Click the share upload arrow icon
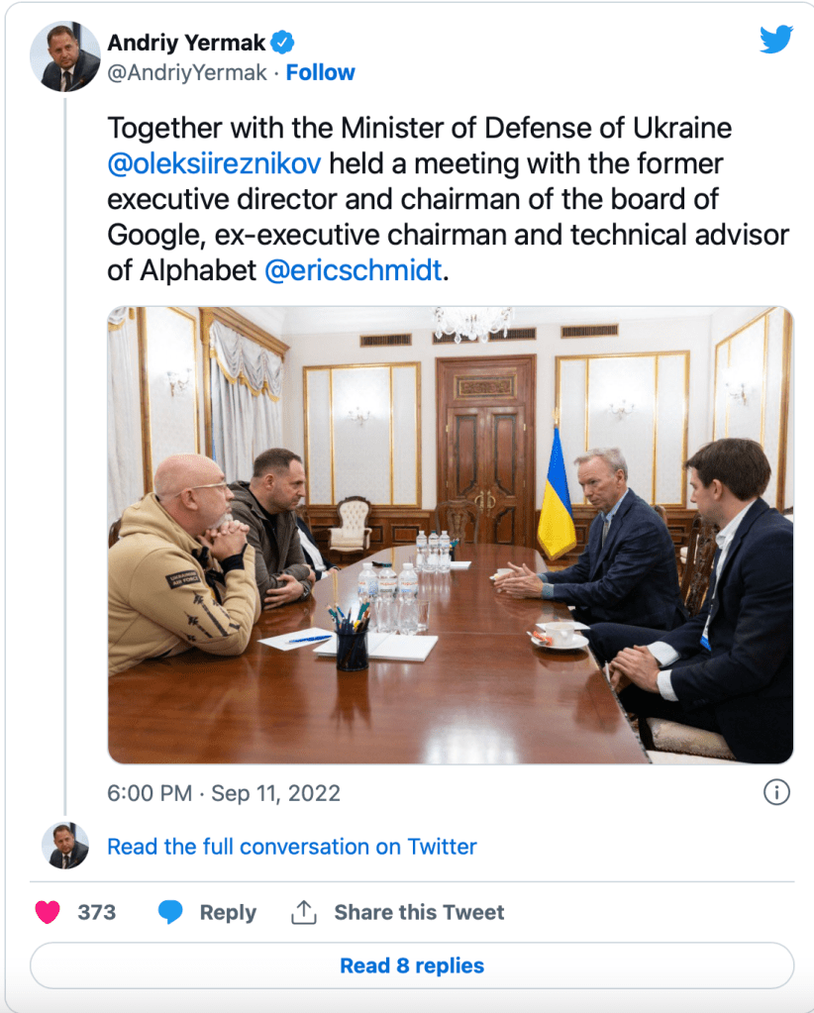 pos(303,912)
